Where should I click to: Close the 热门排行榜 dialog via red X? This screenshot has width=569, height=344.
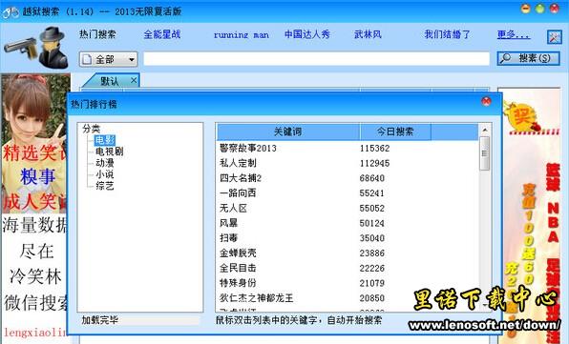point(486,101)
